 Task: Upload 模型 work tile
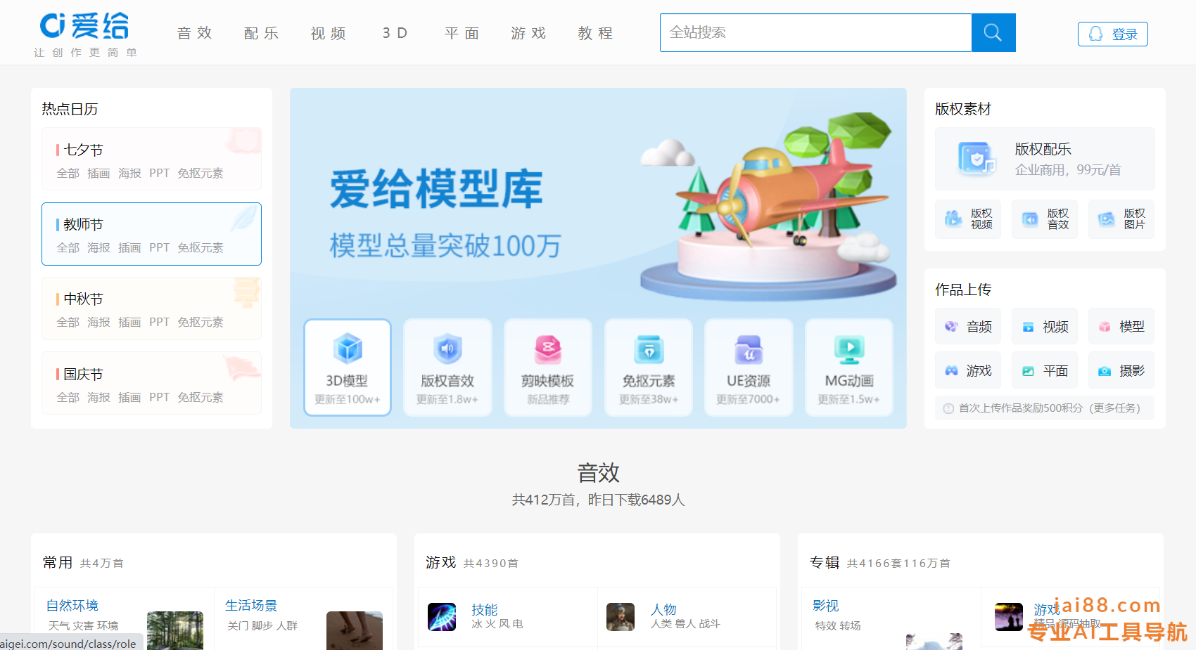point(1121,326)
